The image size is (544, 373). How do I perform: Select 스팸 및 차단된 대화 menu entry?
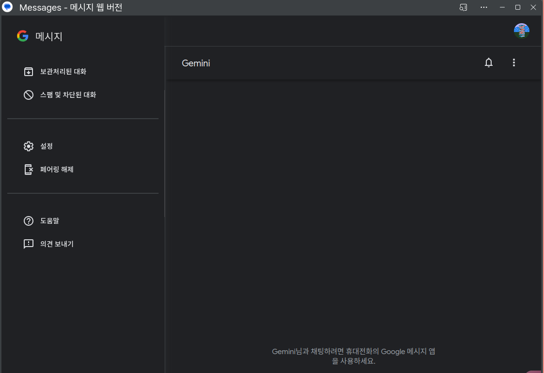(x=68, y=95)
